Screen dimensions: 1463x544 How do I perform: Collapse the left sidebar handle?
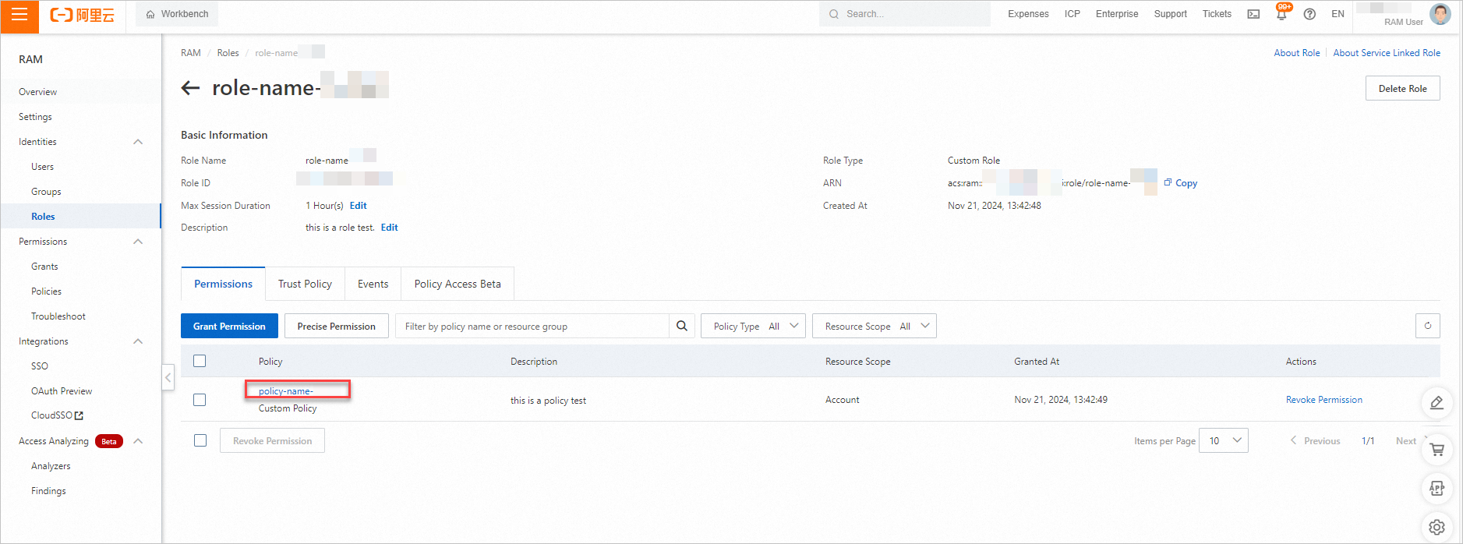[168, 377]
